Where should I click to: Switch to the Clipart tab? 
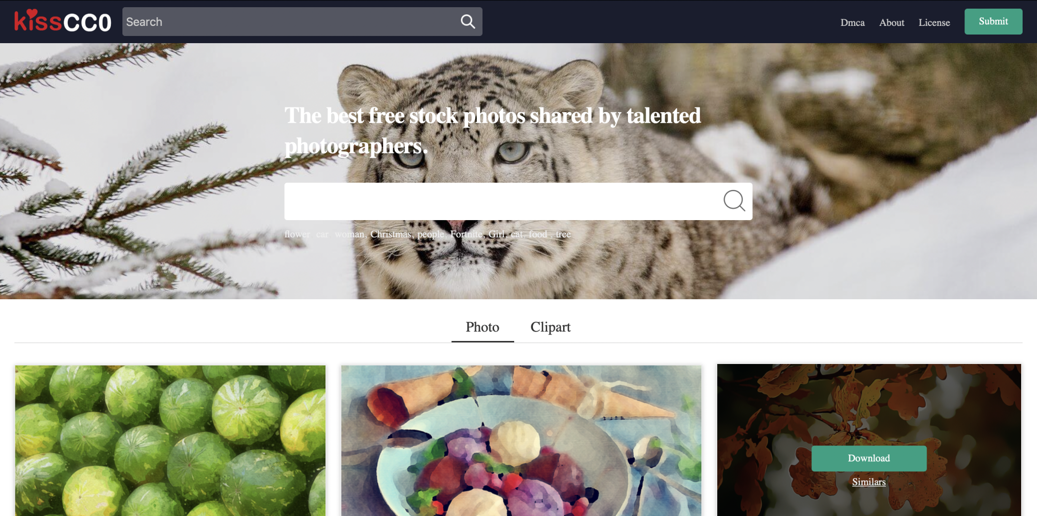tap(550, 327)
